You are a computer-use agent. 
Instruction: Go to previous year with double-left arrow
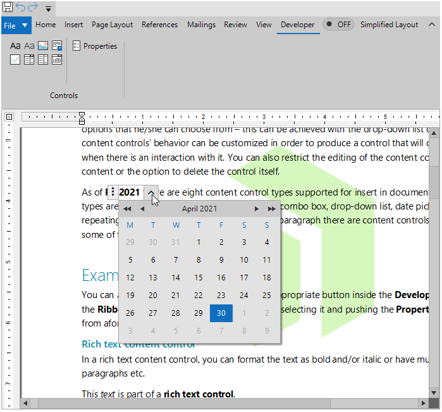click(x=127, y=209)
